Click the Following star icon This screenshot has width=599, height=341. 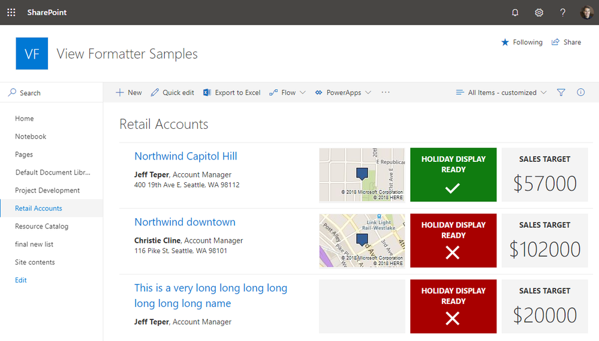click(505, 42)
